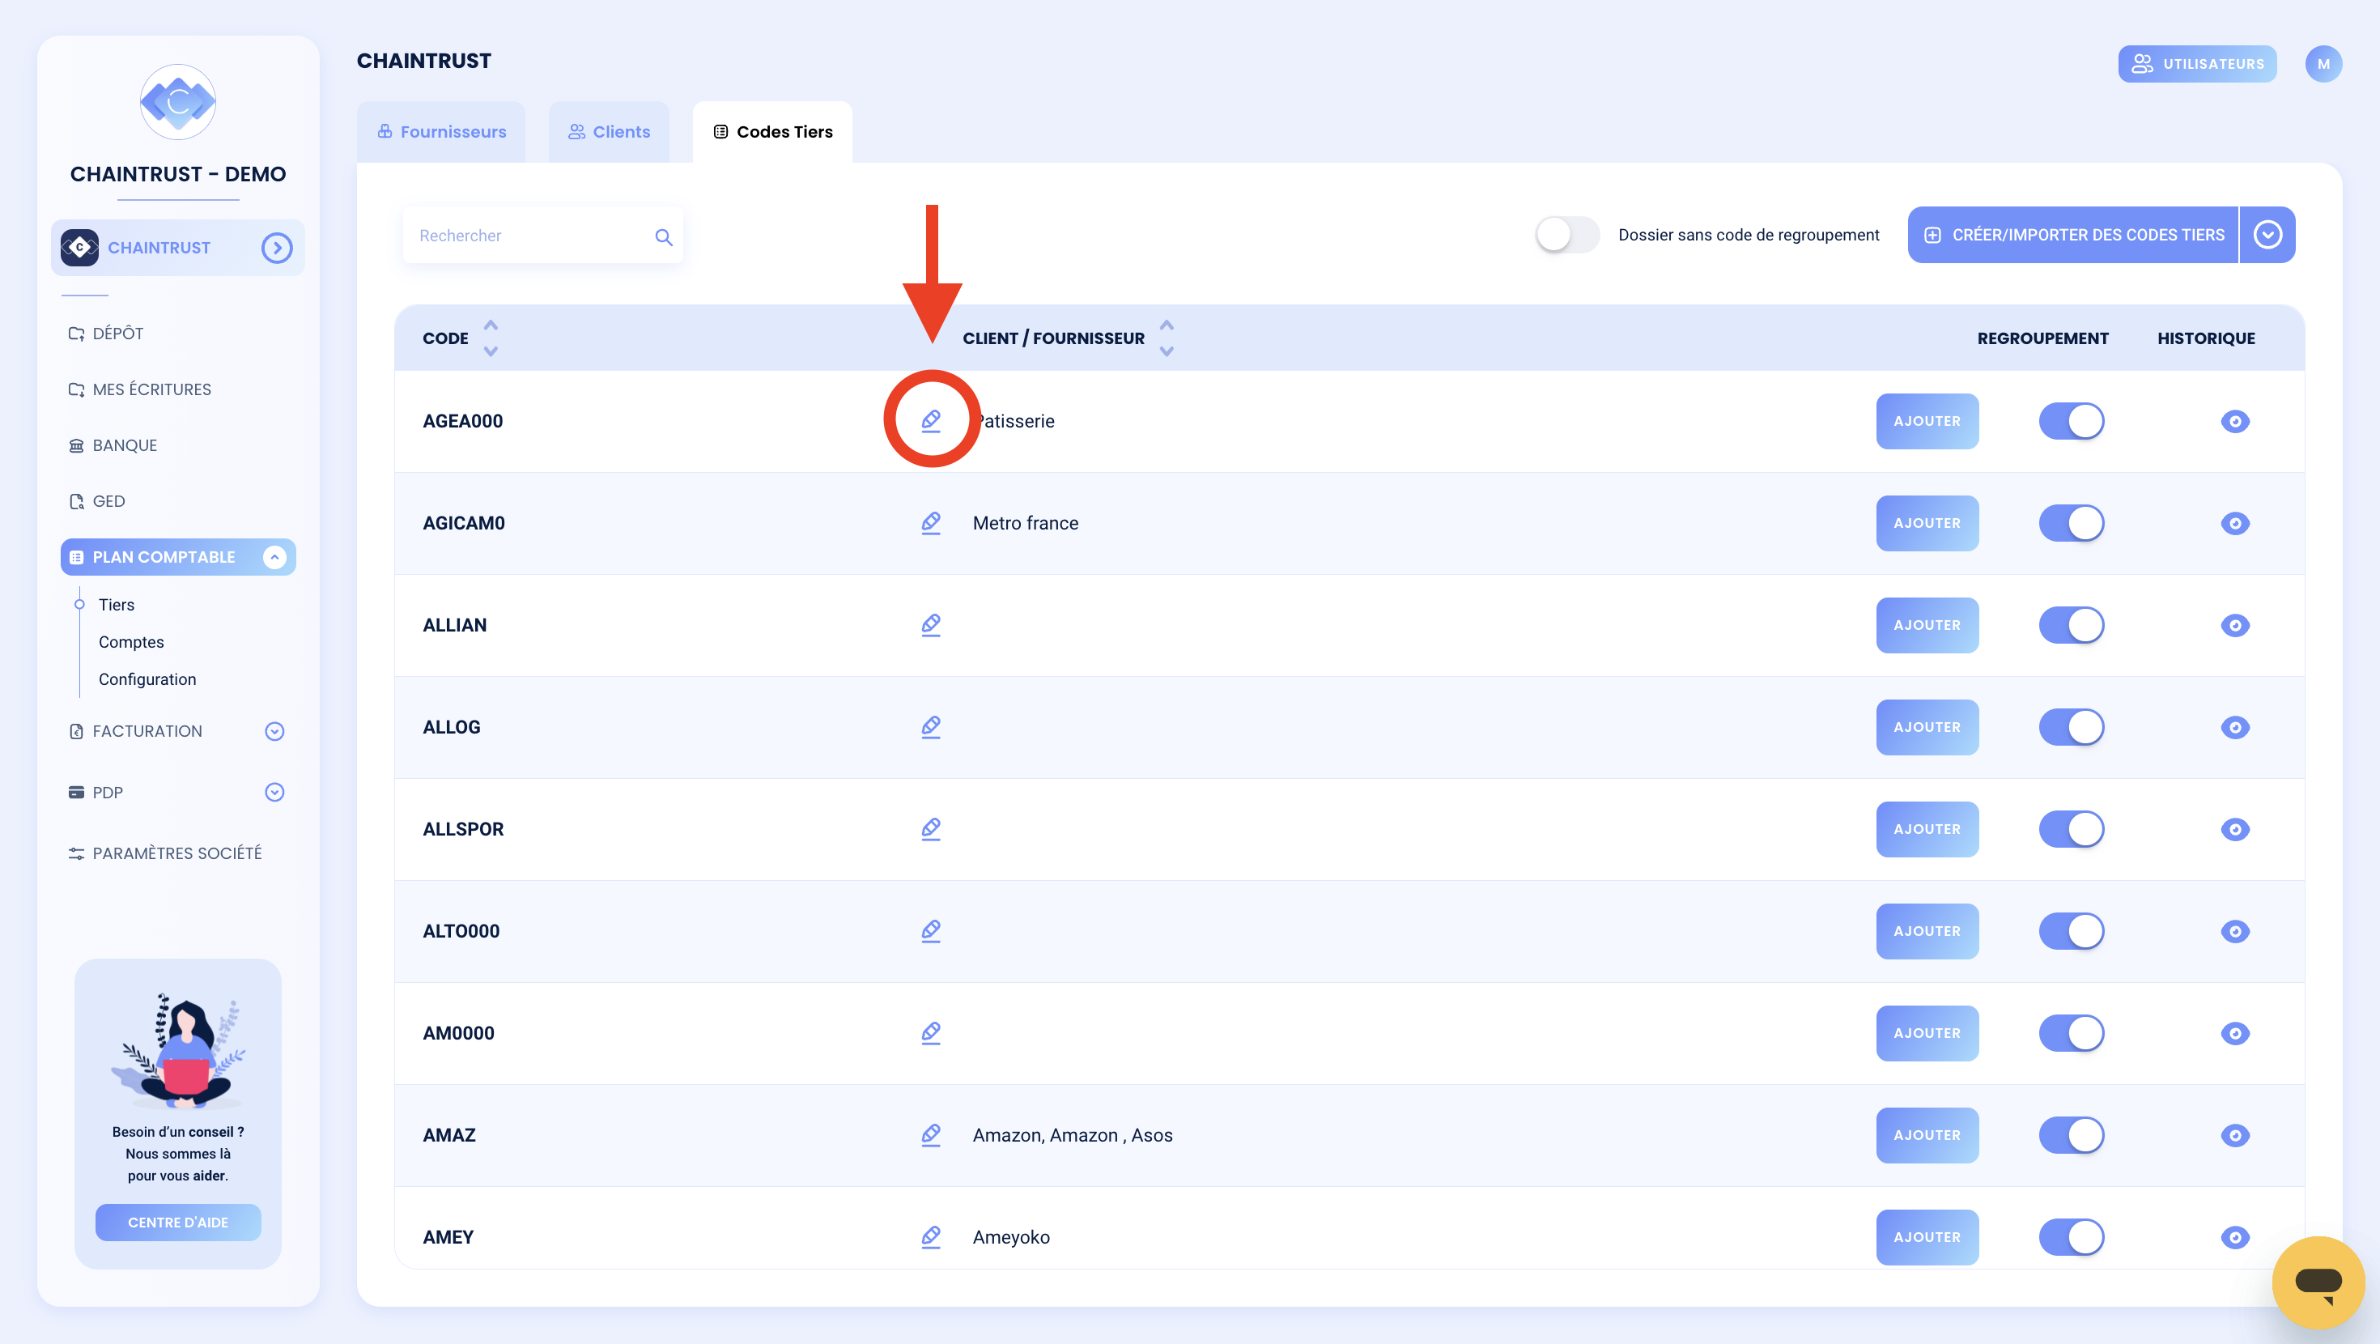Viewport: 2380px width, 1344px height.
Task: Edit the ALLOG code row
Action: tap(930, 726)
